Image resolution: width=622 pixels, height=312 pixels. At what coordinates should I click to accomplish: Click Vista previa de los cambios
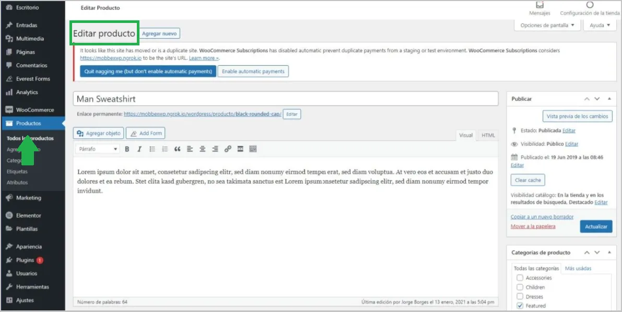click(577, 116)
